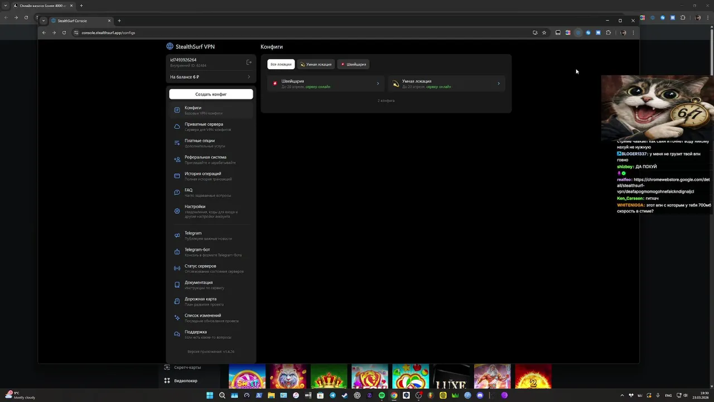Select the Швейцария filter tab

[353, 64]
